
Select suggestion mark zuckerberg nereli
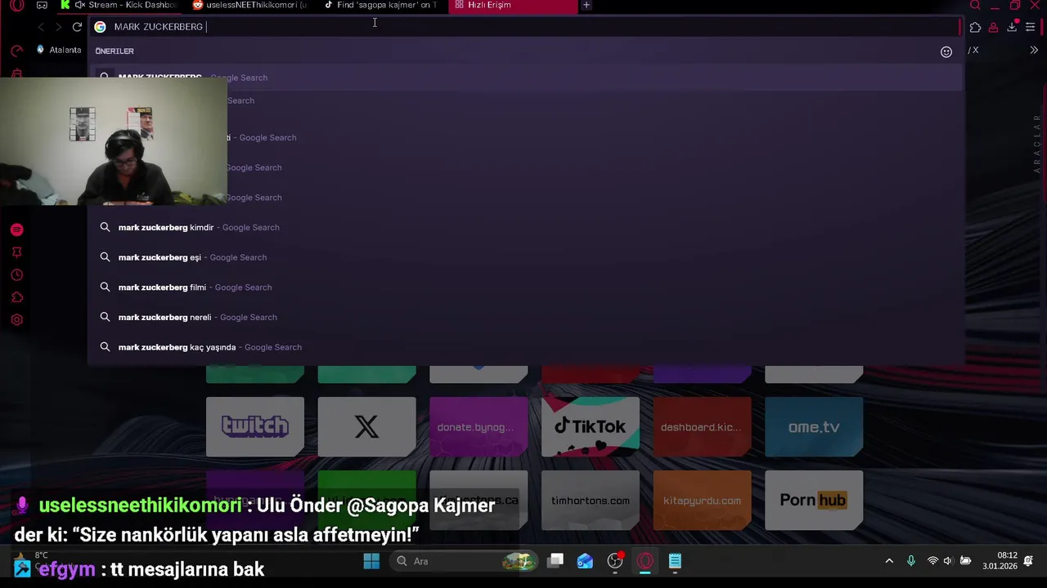526,317
